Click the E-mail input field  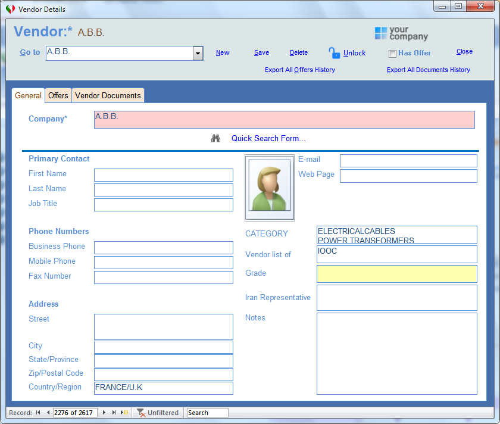tap(408, 161)
